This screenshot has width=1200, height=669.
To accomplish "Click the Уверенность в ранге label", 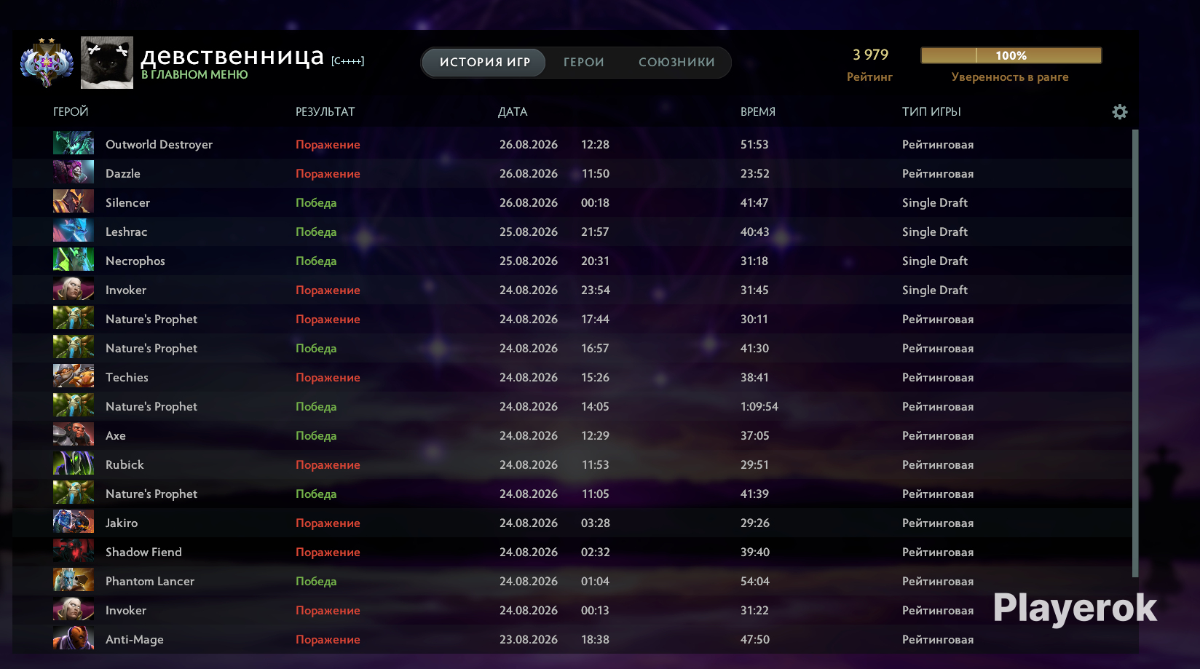I will tap(1010, 76).
